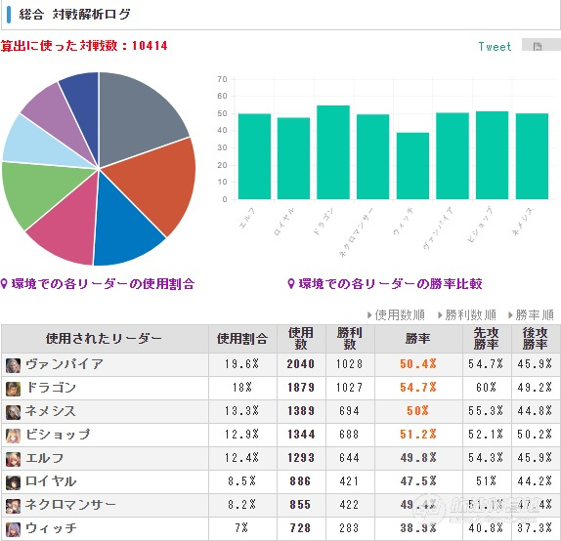This screenshot has height=541, width=561.
Task: Click the ウィッチ bar in win-rate chart
Action: tap(412, 166)
